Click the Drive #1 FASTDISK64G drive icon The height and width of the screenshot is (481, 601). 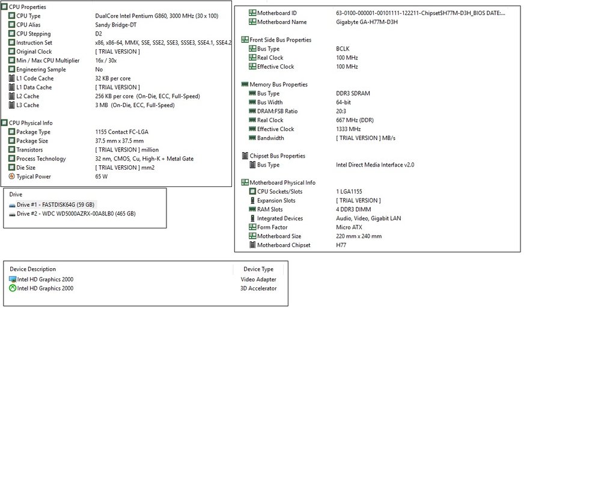pyautogui.click(x=12, y=205)
